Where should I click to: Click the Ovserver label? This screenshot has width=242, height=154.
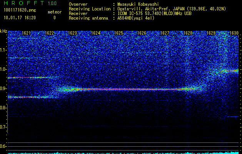78,4
